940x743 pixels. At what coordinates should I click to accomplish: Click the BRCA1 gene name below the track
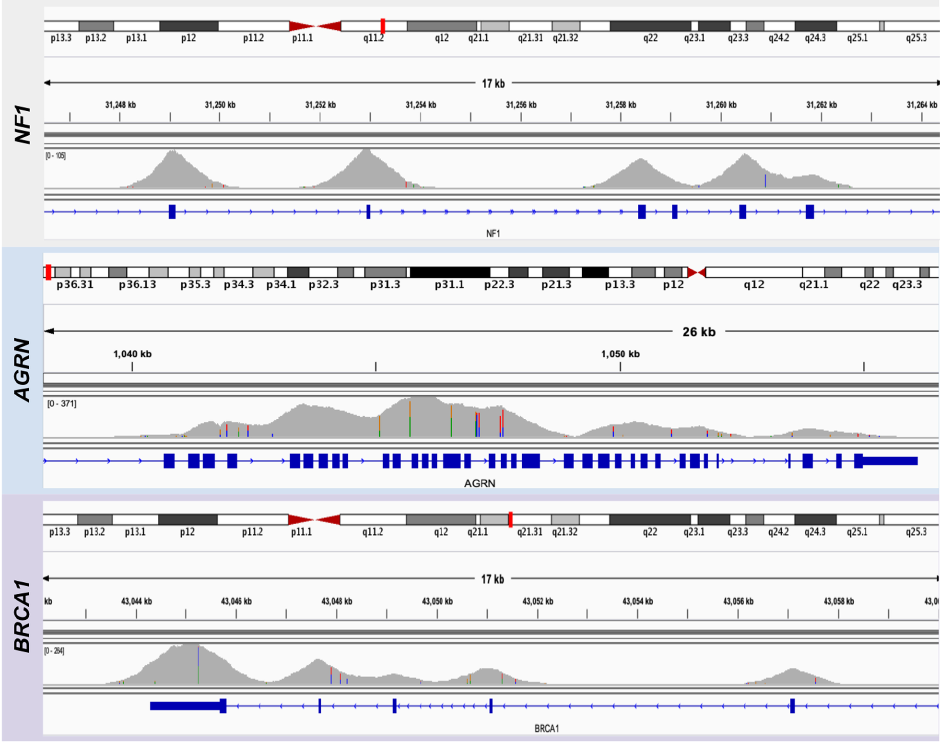click(x=547, y=729)
